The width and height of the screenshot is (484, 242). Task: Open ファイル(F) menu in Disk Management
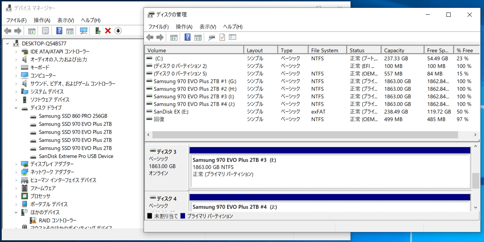[158, 27]
